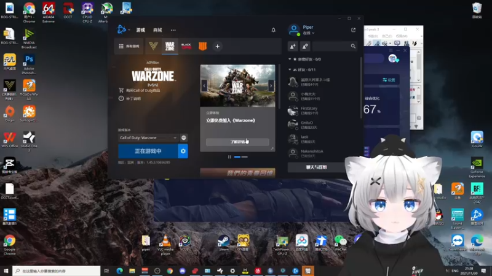Go to next news slide arrow

pos(271,85)
